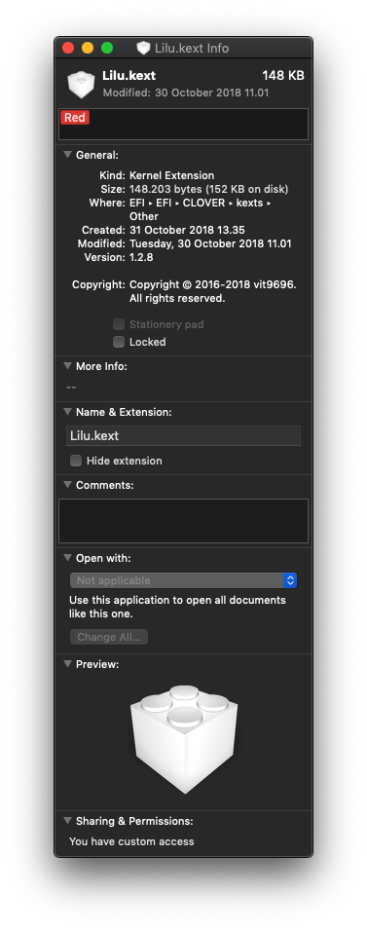Click the Size value 148.203 bytes
The width and height of the screenshot is (367, 929).
[209, 190]
